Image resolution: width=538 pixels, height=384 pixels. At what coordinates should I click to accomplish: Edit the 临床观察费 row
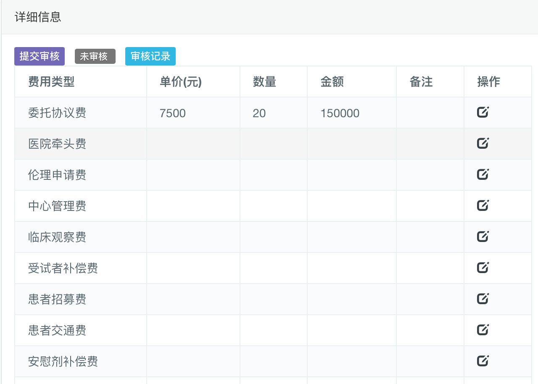(x=483, y=237)
